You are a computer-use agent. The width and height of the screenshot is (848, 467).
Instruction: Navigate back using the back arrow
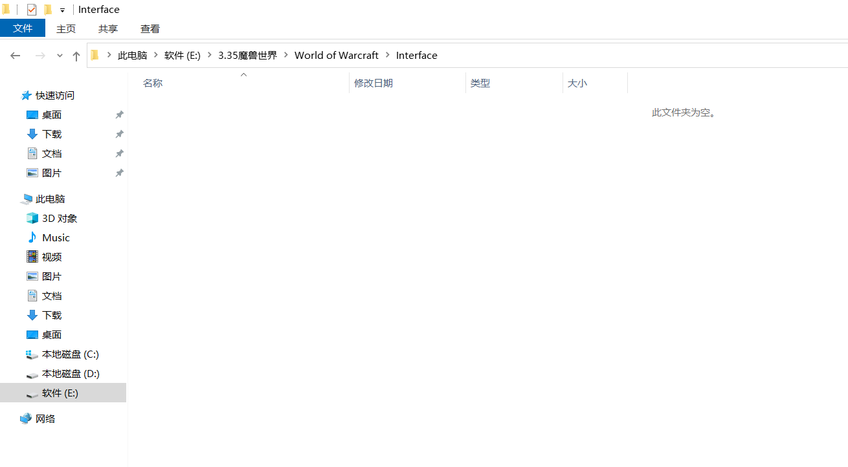click(16, 56)
